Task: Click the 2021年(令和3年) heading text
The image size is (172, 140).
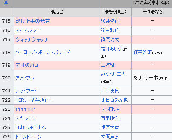Action: 152,2
